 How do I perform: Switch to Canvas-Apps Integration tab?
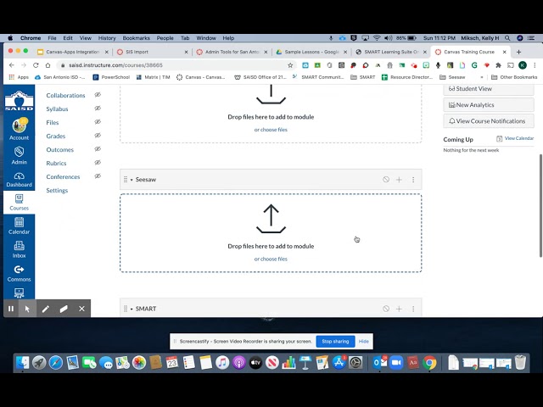(73, 52)
